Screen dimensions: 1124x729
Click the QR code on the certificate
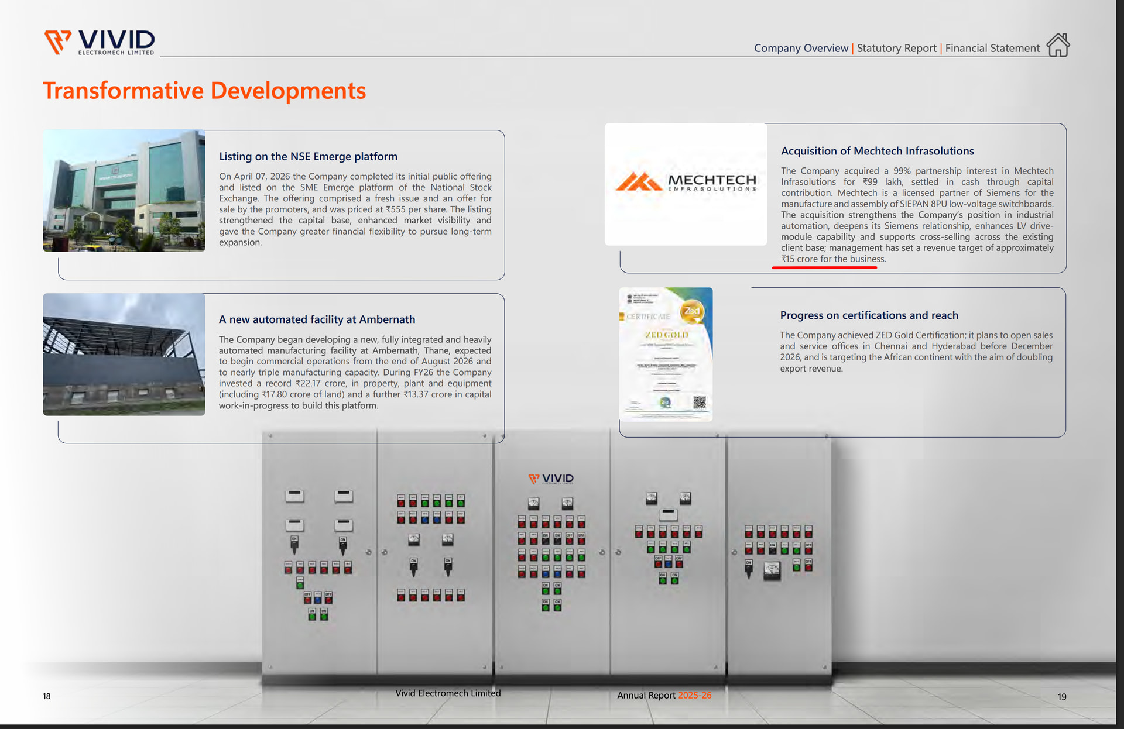[699, 402]
